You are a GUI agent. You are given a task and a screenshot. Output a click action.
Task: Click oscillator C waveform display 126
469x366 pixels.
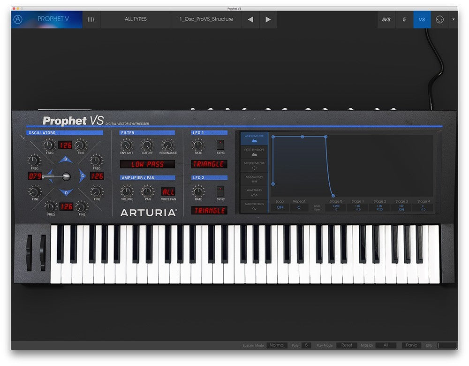point(97,176)
